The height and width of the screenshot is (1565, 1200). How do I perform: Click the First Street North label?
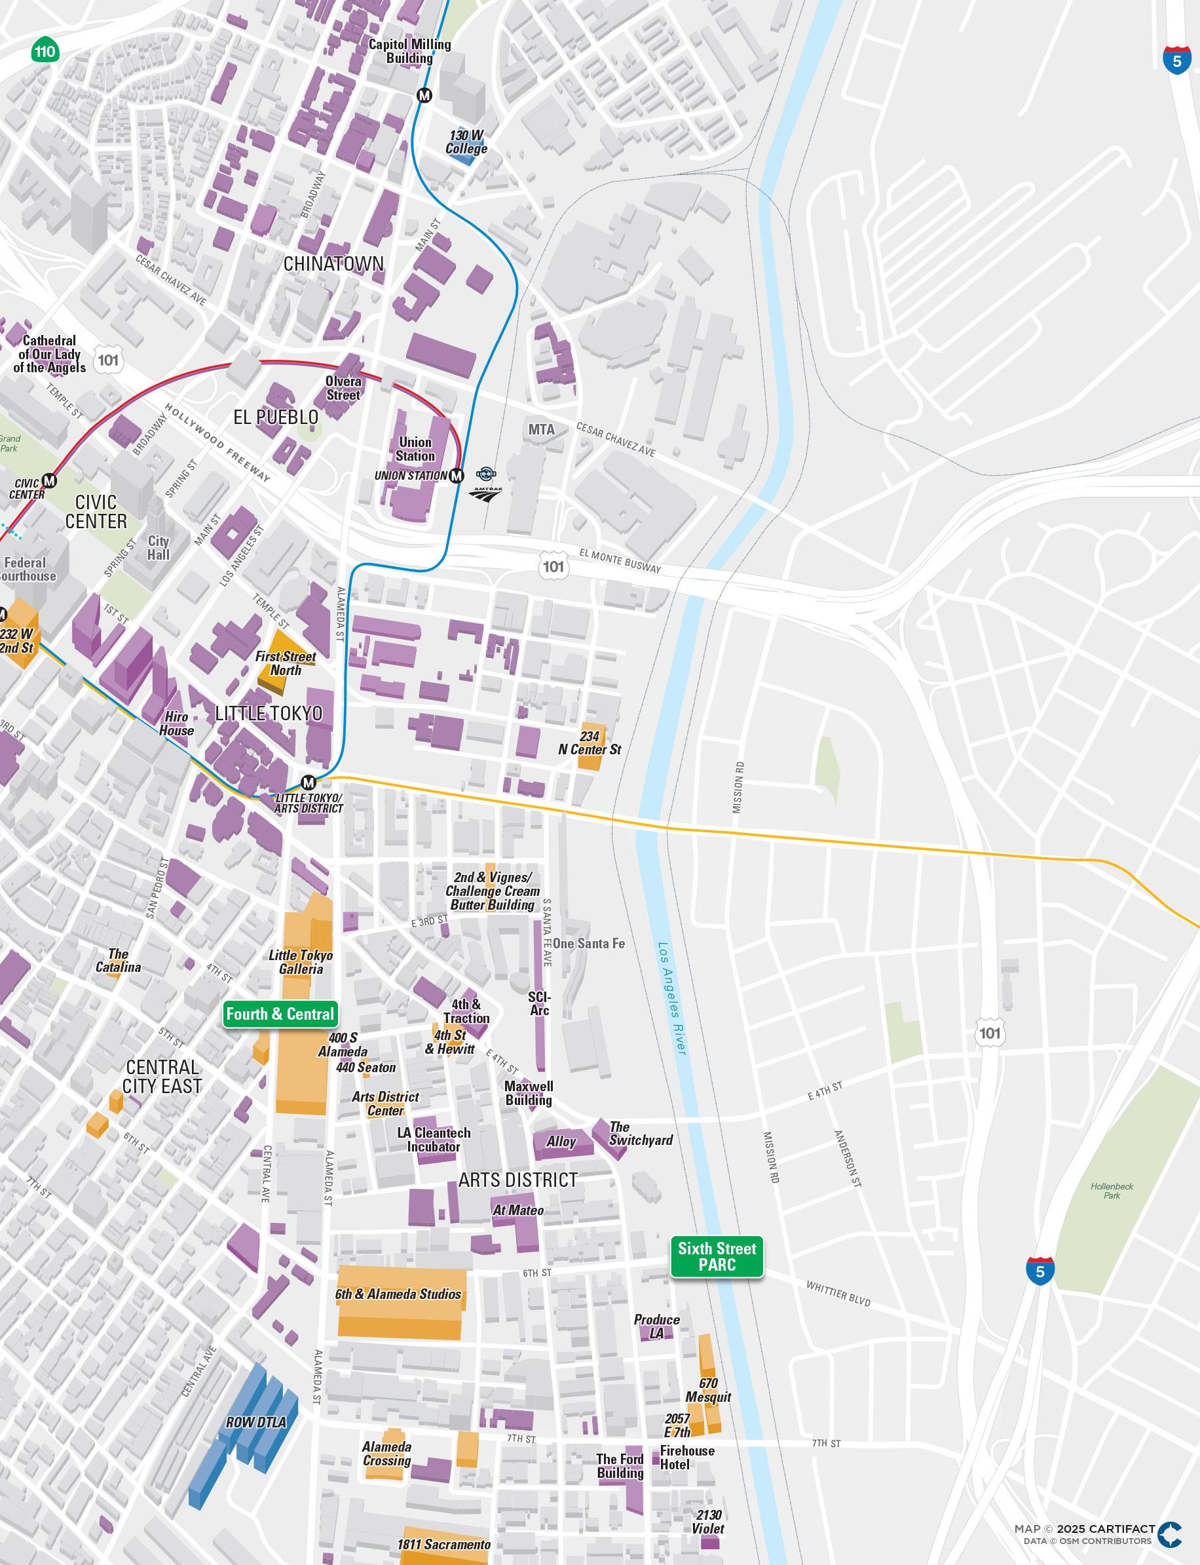[286, 663]
